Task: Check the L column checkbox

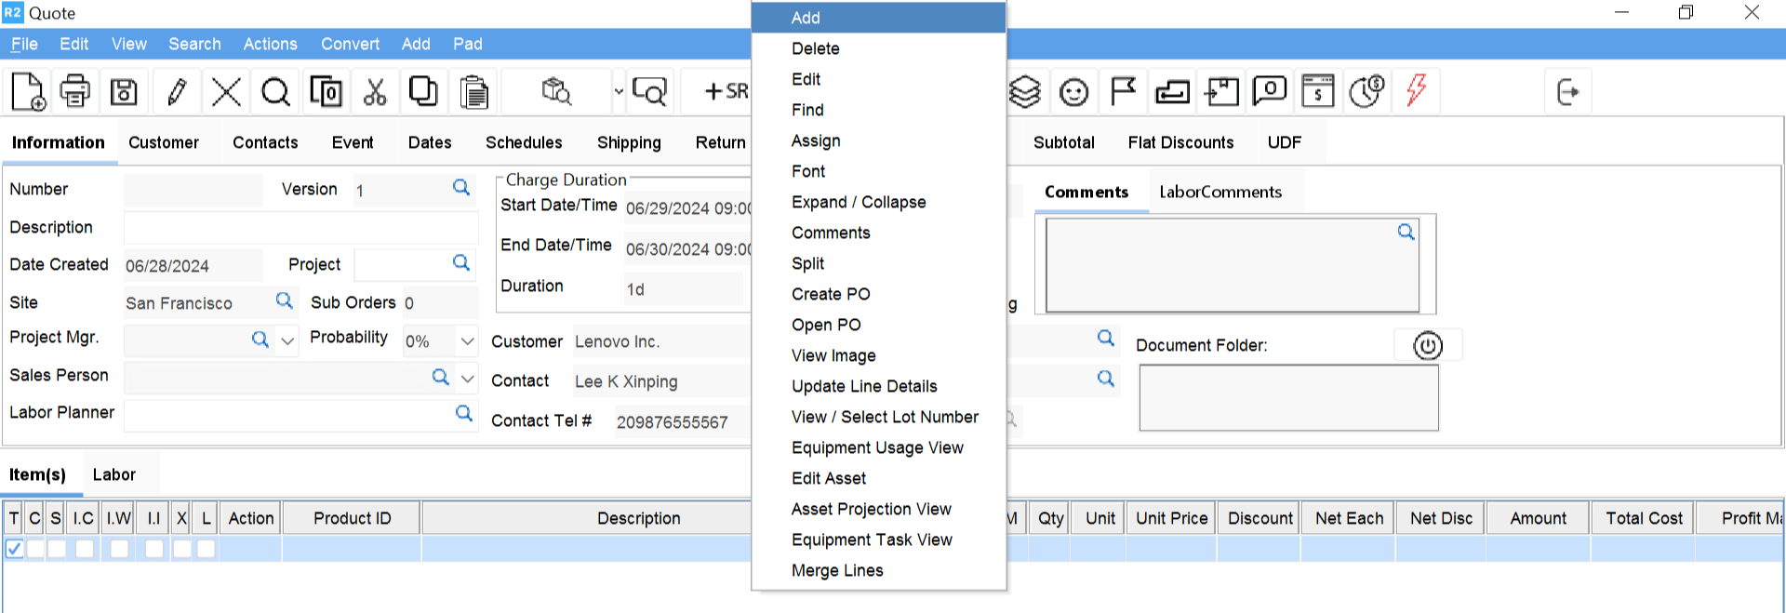Action: [207, 549]
